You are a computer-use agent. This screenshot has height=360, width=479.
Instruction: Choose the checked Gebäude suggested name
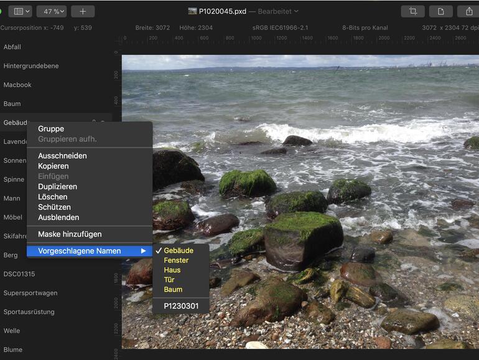coord(179,250)
